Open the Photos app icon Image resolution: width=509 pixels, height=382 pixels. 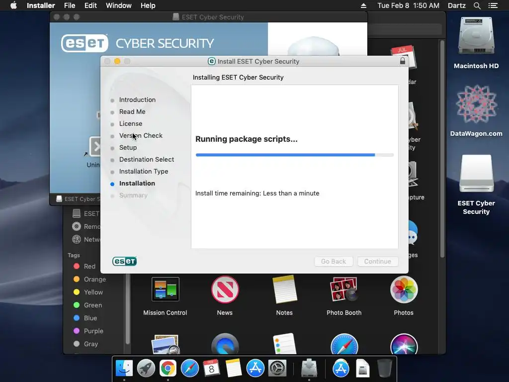coord(404,289)
